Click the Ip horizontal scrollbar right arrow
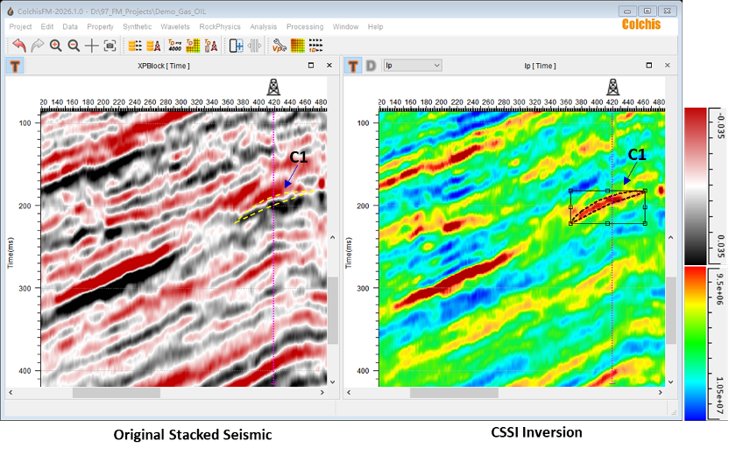This screenshot has width=729, height=455. click(x=660, y=393)
